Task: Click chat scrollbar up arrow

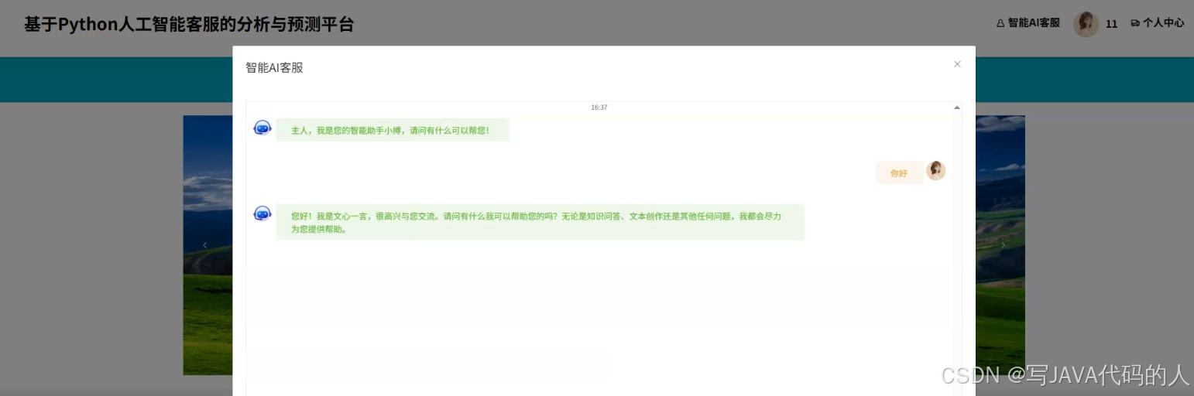Action: tap(957, 108)
